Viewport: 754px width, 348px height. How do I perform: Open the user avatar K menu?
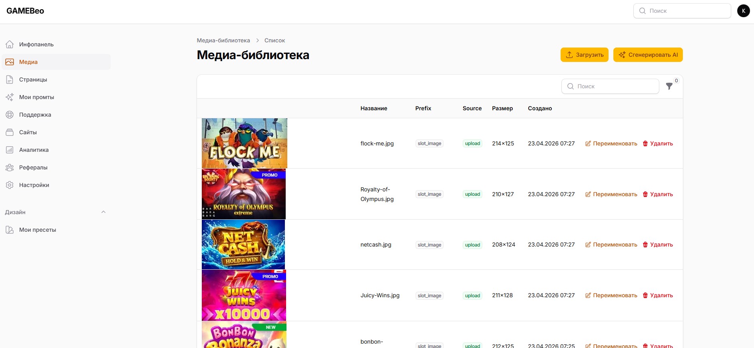tap(743, 11)
